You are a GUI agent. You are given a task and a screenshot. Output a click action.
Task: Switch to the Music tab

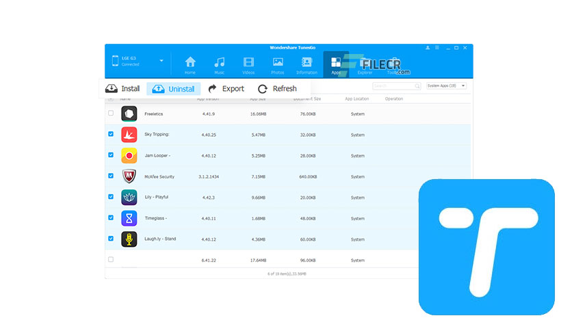219,65
